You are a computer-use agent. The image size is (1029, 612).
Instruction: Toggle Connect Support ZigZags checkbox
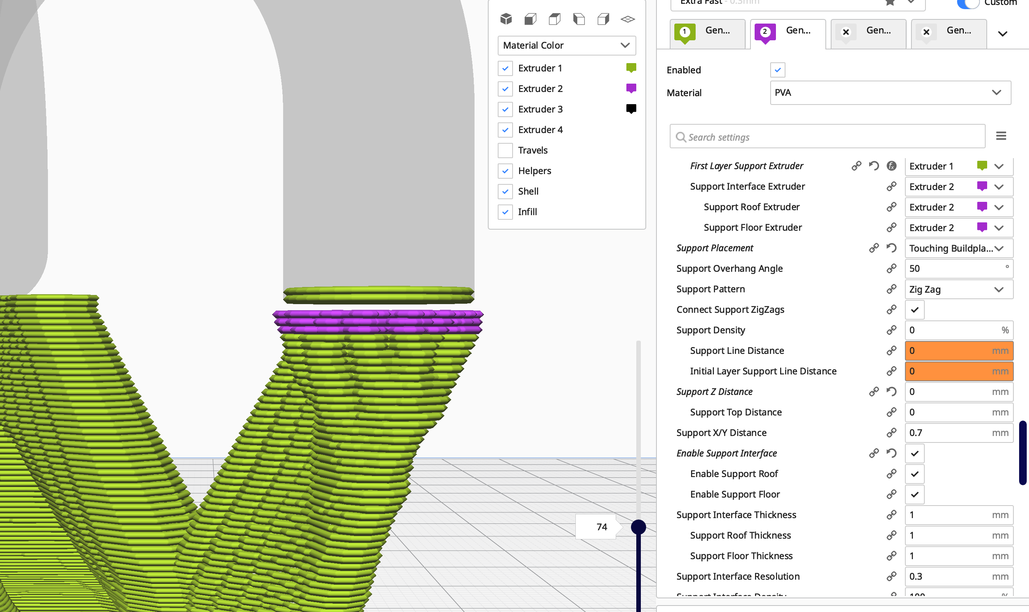[915, 310]
